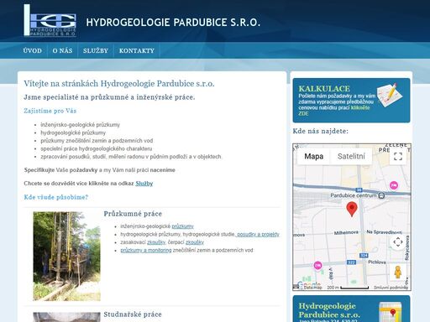Click Pardubice centrum transit station icon
The width and height of the screenshot is (430, 322).
[381, 195]
